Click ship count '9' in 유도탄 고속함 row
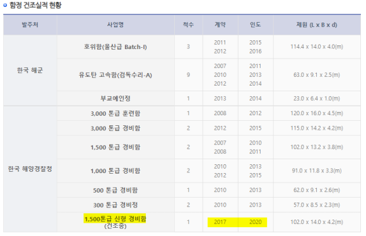366x236 pixels. (x=188, y=75)
